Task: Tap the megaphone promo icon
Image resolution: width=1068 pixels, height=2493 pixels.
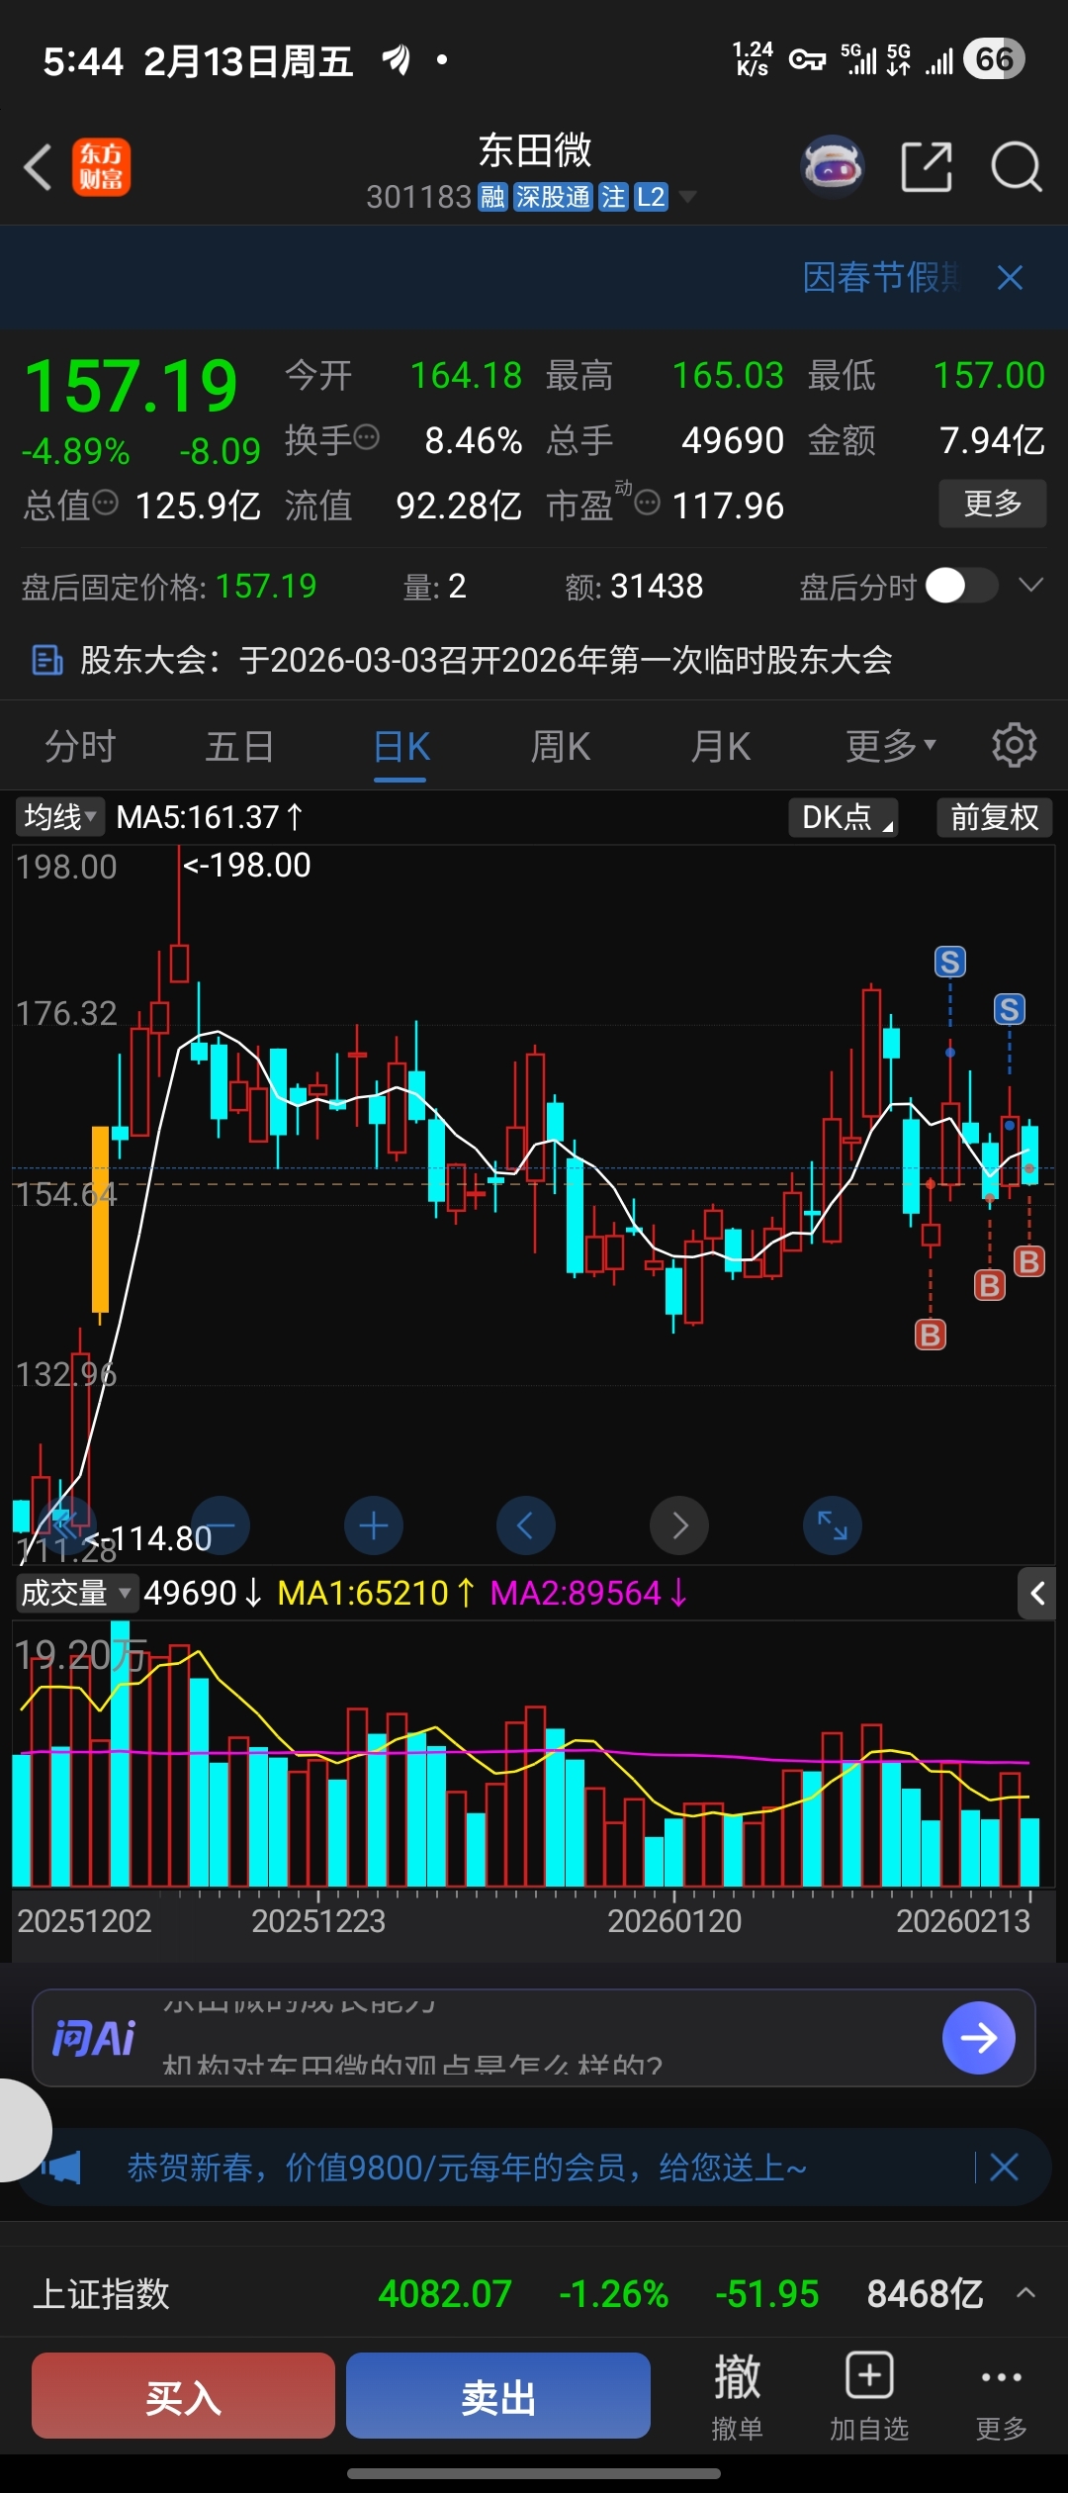Action: [x=63, y=2168]
